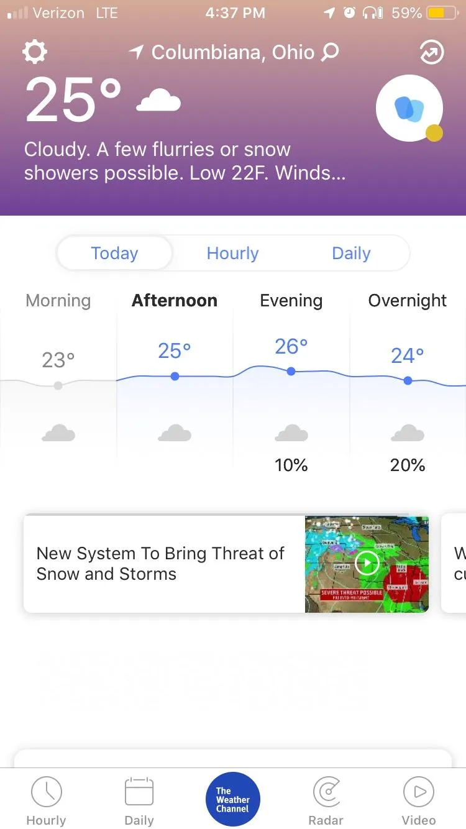
Task: Tap the Columbiana, Ohio location name
Action: 233,52
